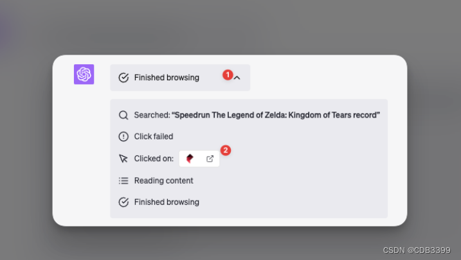Image resolution: width=461 pixels, height=260 pixels.
Task: Open the white Clicked on link chip
Action: [199, 159]
